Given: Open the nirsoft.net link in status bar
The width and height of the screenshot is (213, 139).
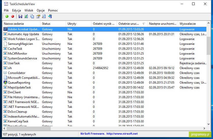Looking at the screenshot, I should click(122, 134).
